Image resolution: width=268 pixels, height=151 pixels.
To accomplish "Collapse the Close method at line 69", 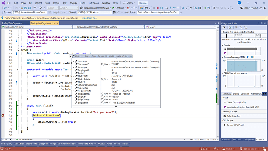I will [x=18, y=105].
